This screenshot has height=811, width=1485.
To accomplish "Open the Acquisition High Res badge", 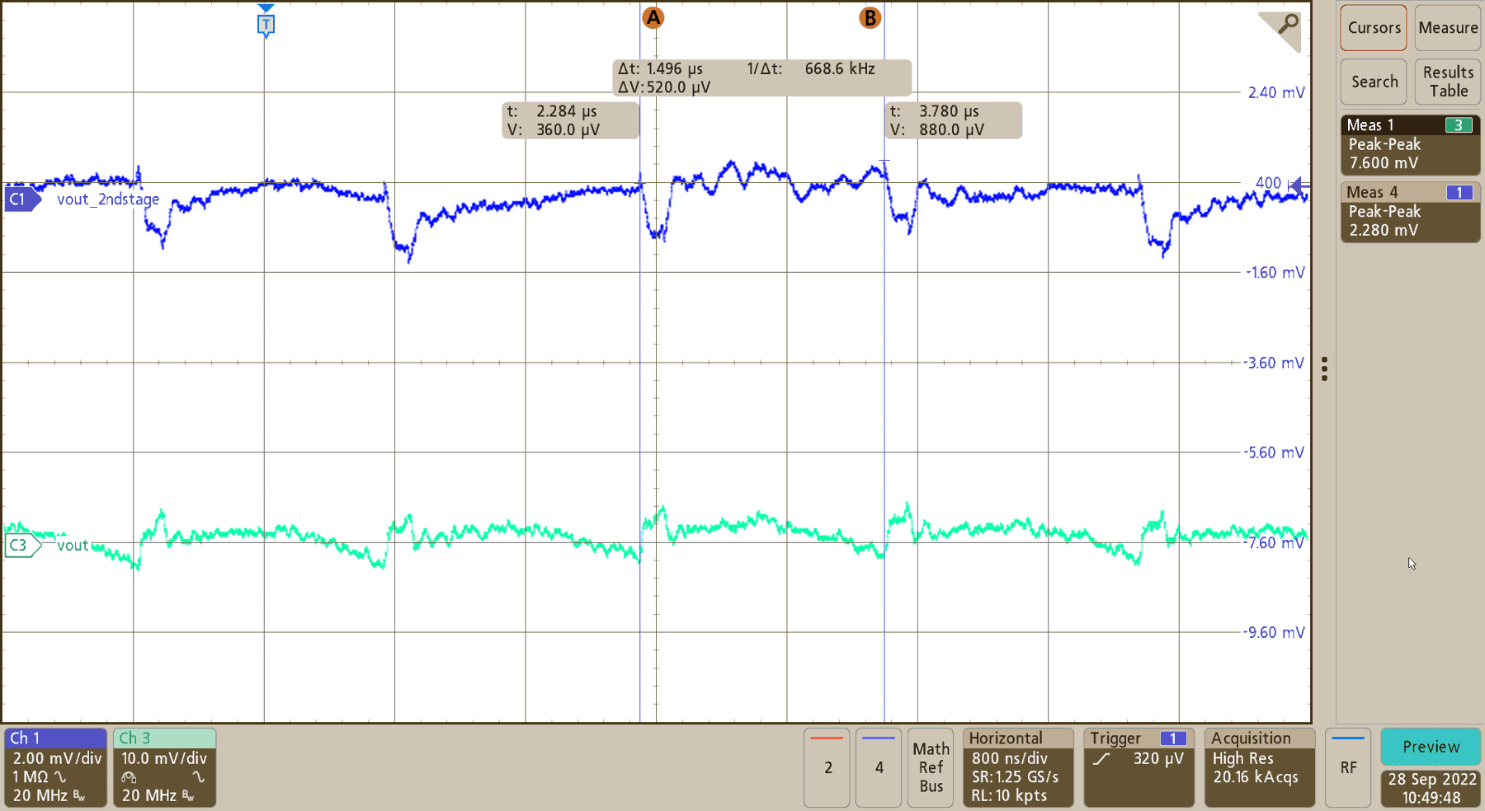I will (1259, 766).
